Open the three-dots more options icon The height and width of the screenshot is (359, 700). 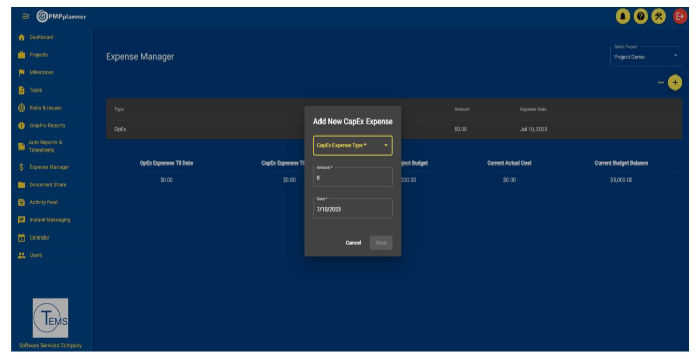pyautogui.click(x=661, y=83)
